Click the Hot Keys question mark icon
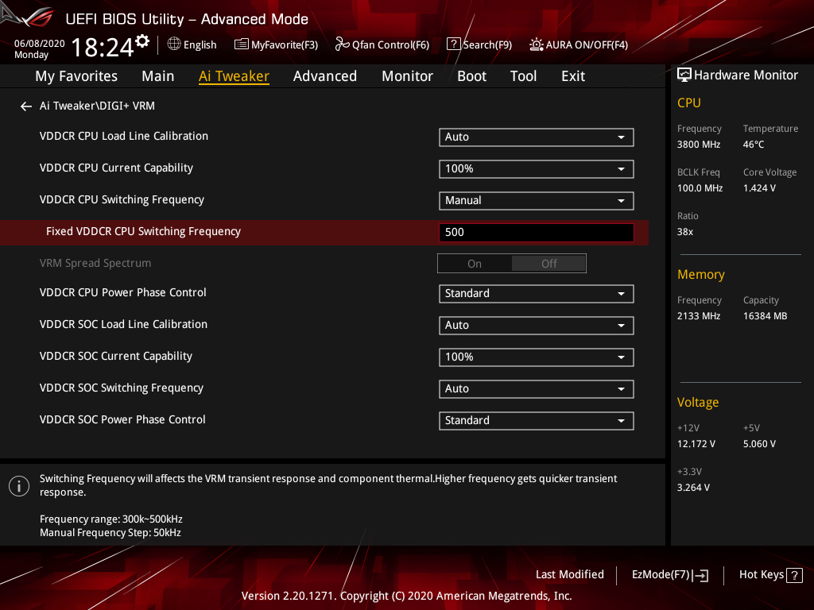This screenshot has width=814, height=610. (x=794, y=575)
